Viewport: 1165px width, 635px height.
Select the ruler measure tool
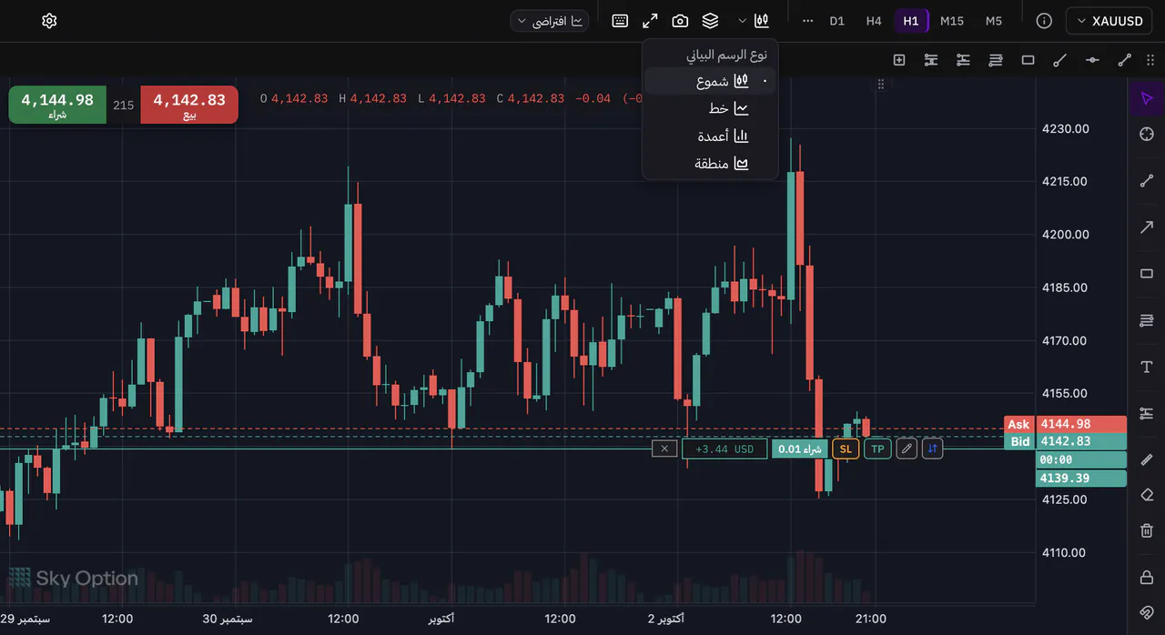(x=1147, y=459)
